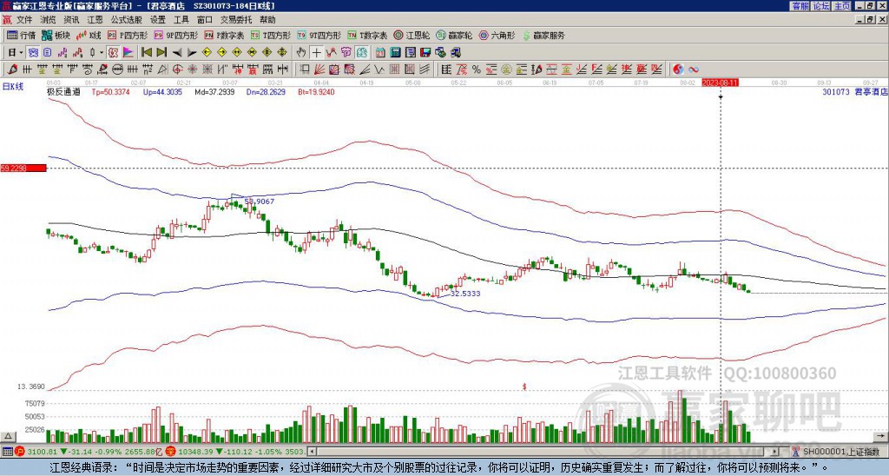Image resolution: width=889 pixels, height=476 pixels.
Task: Click the 客服 customer service button
Action: click(800, 6)
